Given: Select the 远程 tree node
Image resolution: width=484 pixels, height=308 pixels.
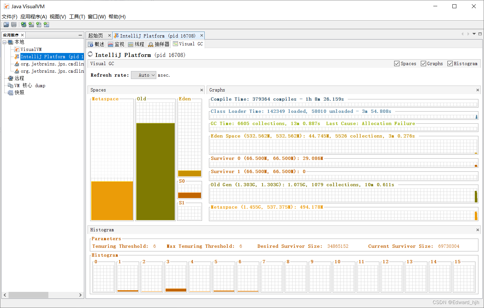Looking at the screenshot, I should tap(19, 78).
